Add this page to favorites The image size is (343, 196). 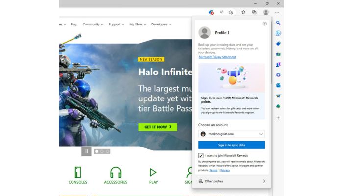tap(231, 12)
